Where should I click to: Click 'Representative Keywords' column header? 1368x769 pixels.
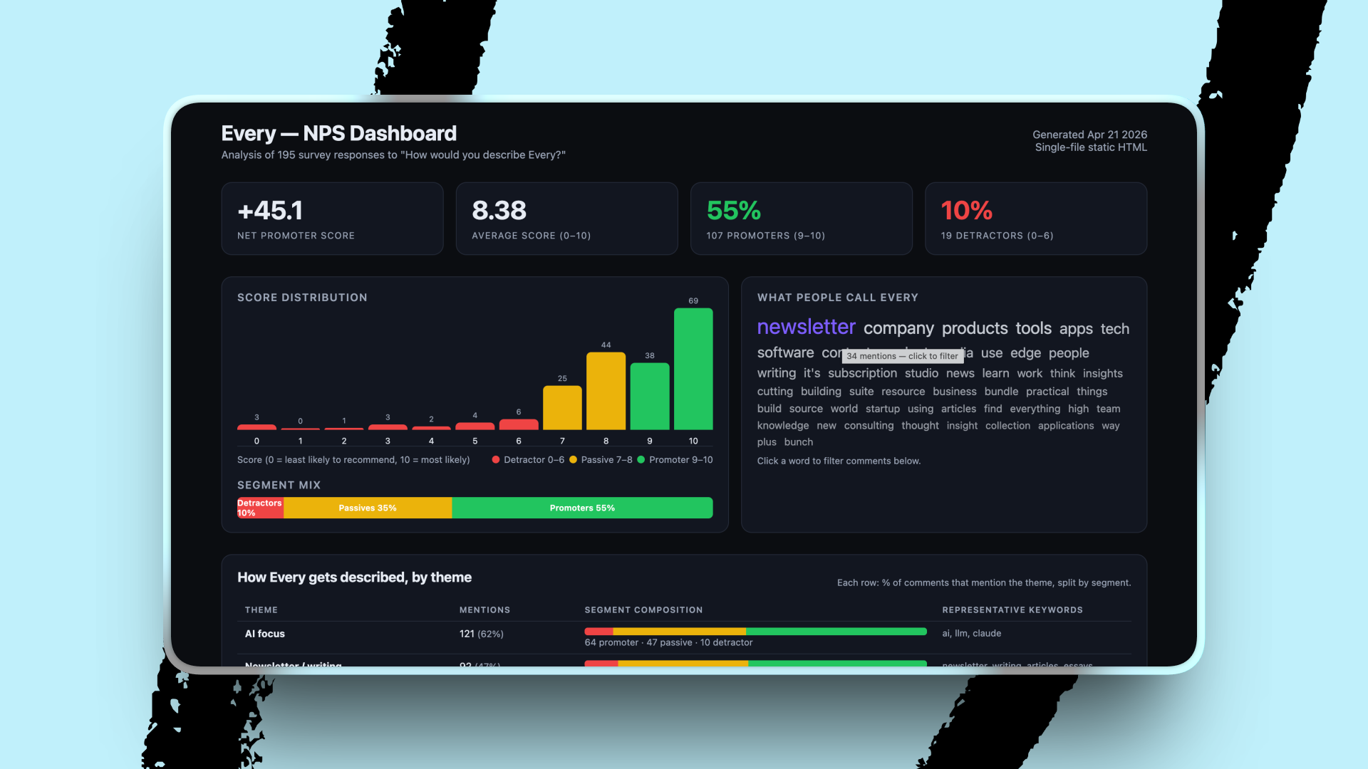(1012, 610)
